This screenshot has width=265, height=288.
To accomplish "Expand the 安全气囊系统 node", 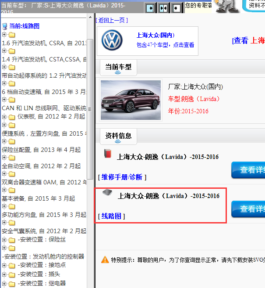I will click(4, 223).
